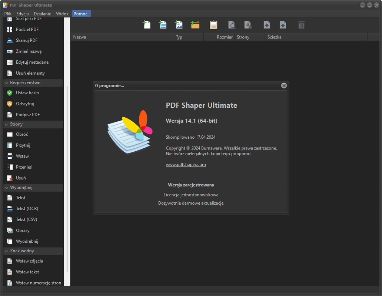382x296 pixels.
Task: Click the sidebar vertical scrollbar
Action: [67, 179]
